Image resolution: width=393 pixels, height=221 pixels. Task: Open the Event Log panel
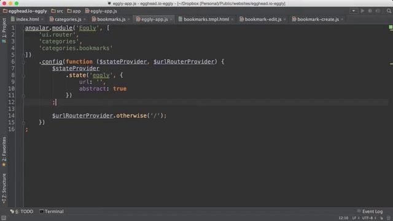(x=370, y=211)
